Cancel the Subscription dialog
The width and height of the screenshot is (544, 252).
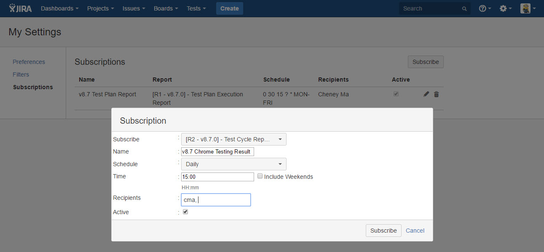click(415, 231)
